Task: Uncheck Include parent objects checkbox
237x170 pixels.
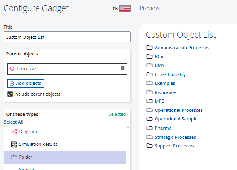Action: tap(10, 94)
